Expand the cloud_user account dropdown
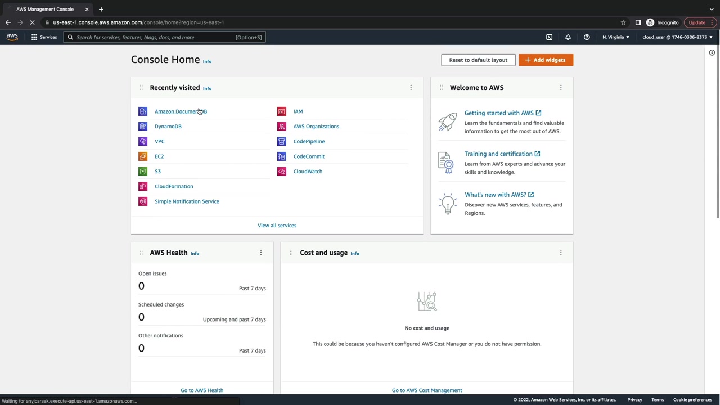 677,37
